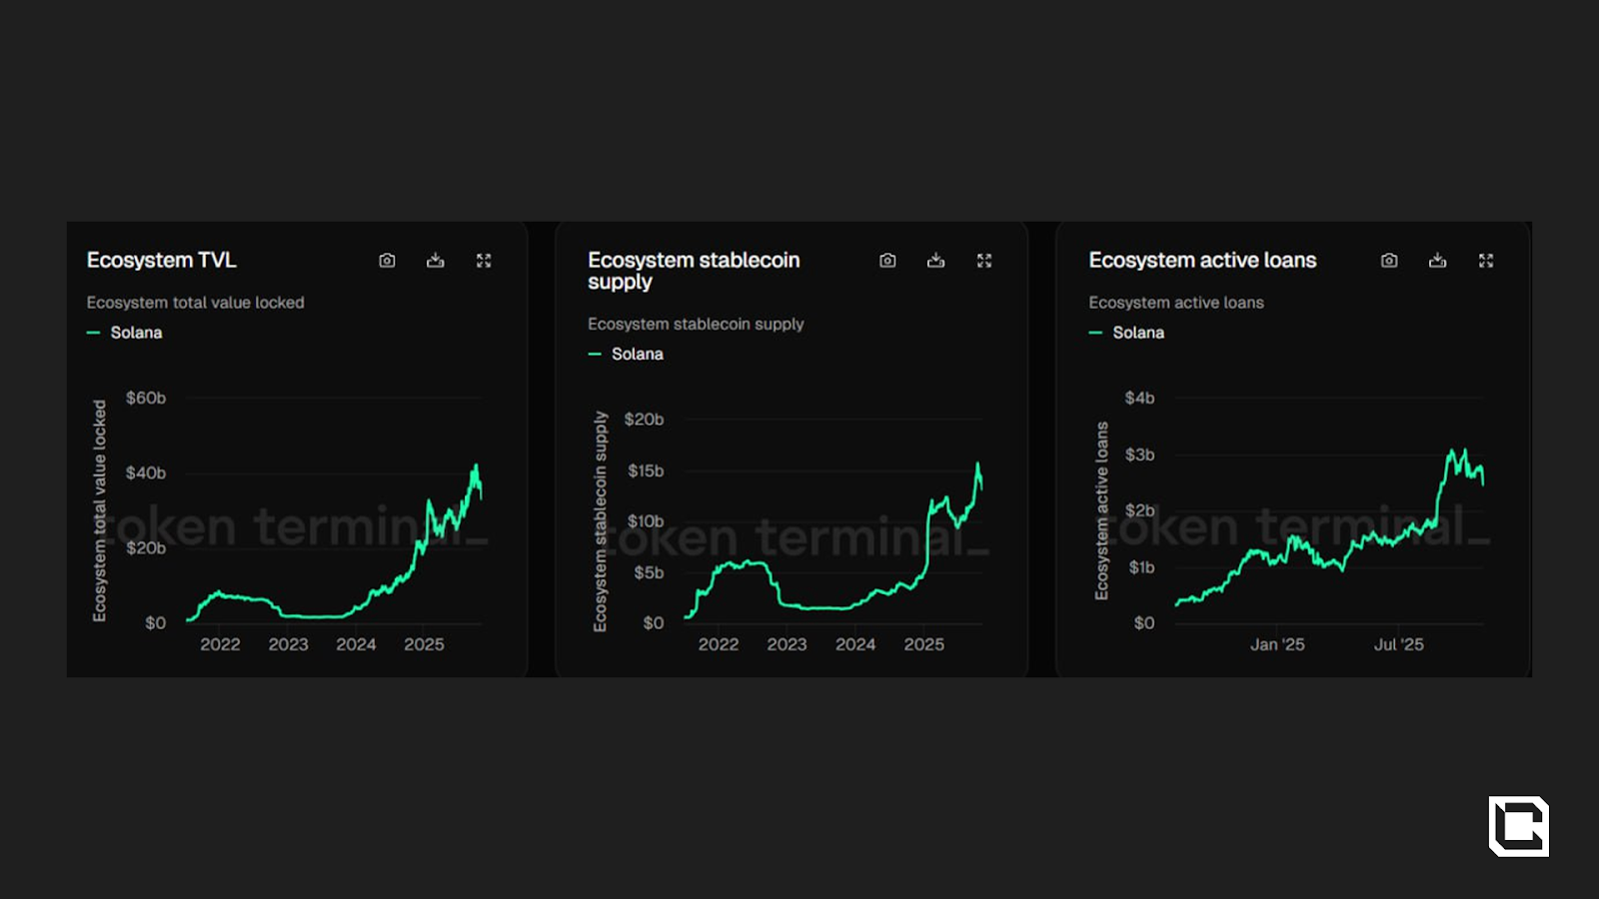The image size is (1599, 899).
Task: Download Ecosystem active loans data
Action: point(1438,261)
